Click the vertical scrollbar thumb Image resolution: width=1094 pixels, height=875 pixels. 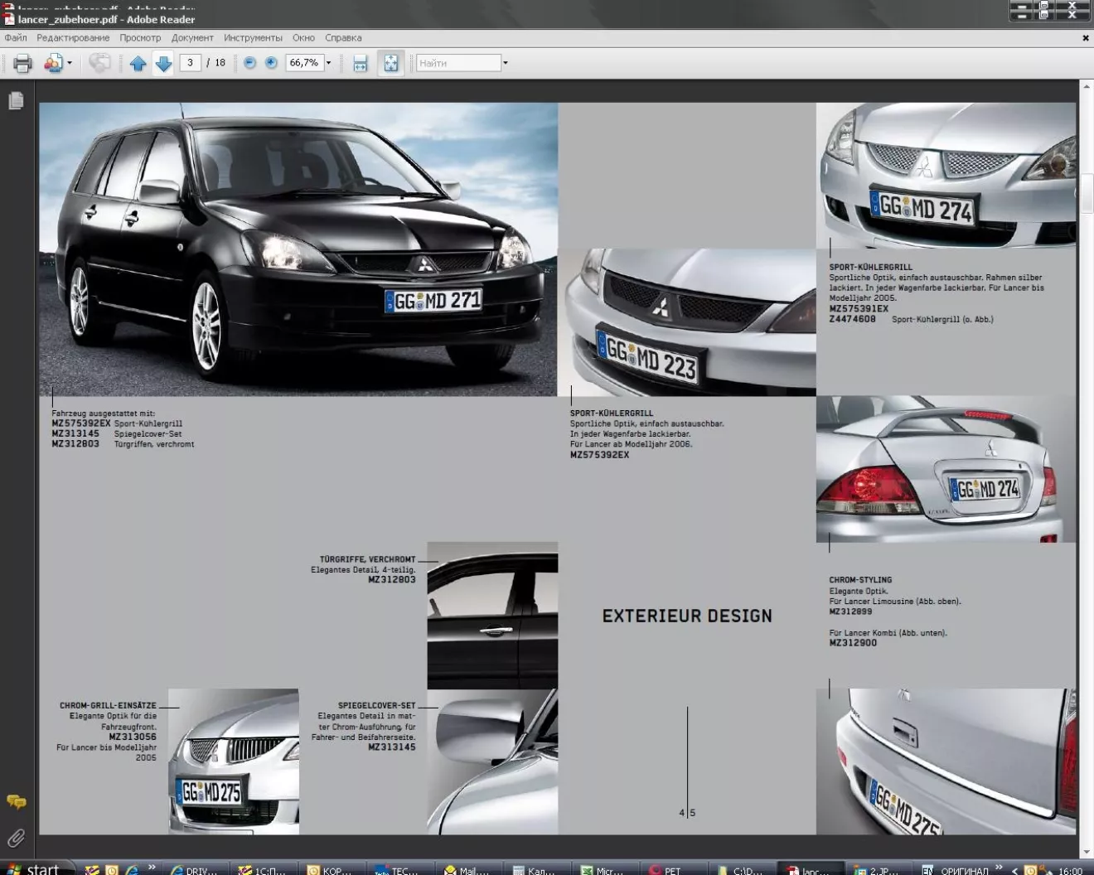click(1087, 192)
